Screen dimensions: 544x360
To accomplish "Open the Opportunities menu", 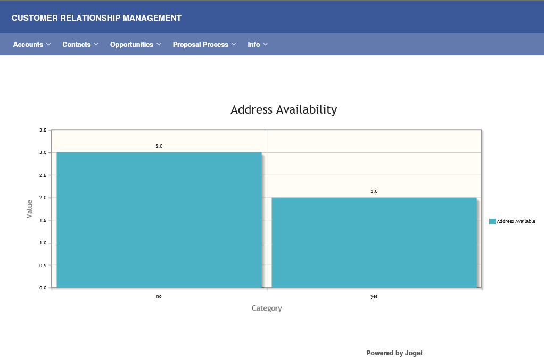I will click(131, 45).
